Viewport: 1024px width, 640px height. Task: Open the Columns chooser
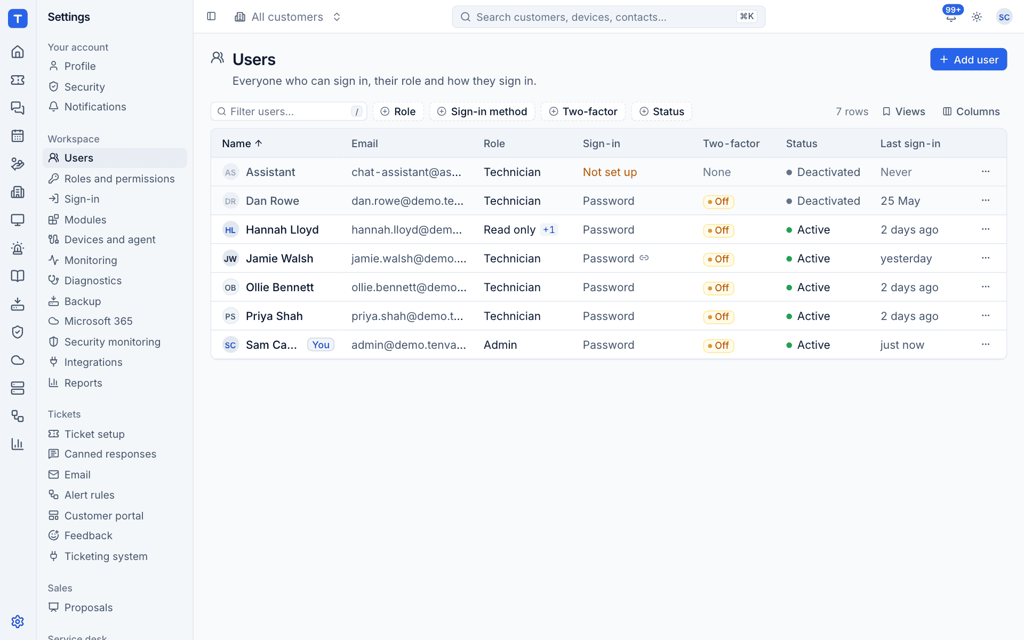(971, 111)
